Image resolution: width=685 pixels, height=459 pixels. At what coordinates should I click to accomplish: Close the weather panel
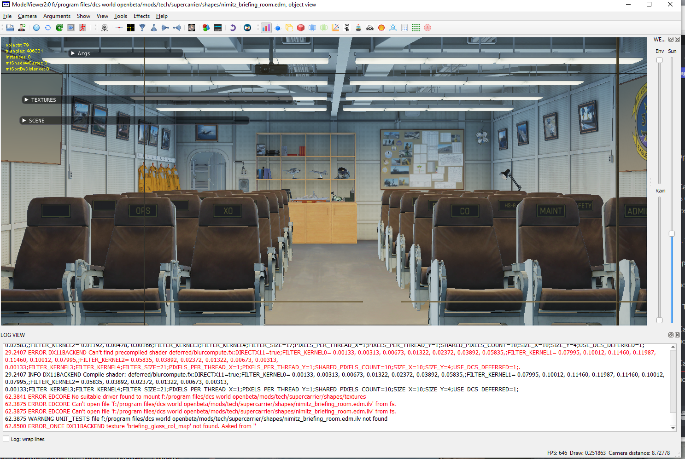(678, 40)
